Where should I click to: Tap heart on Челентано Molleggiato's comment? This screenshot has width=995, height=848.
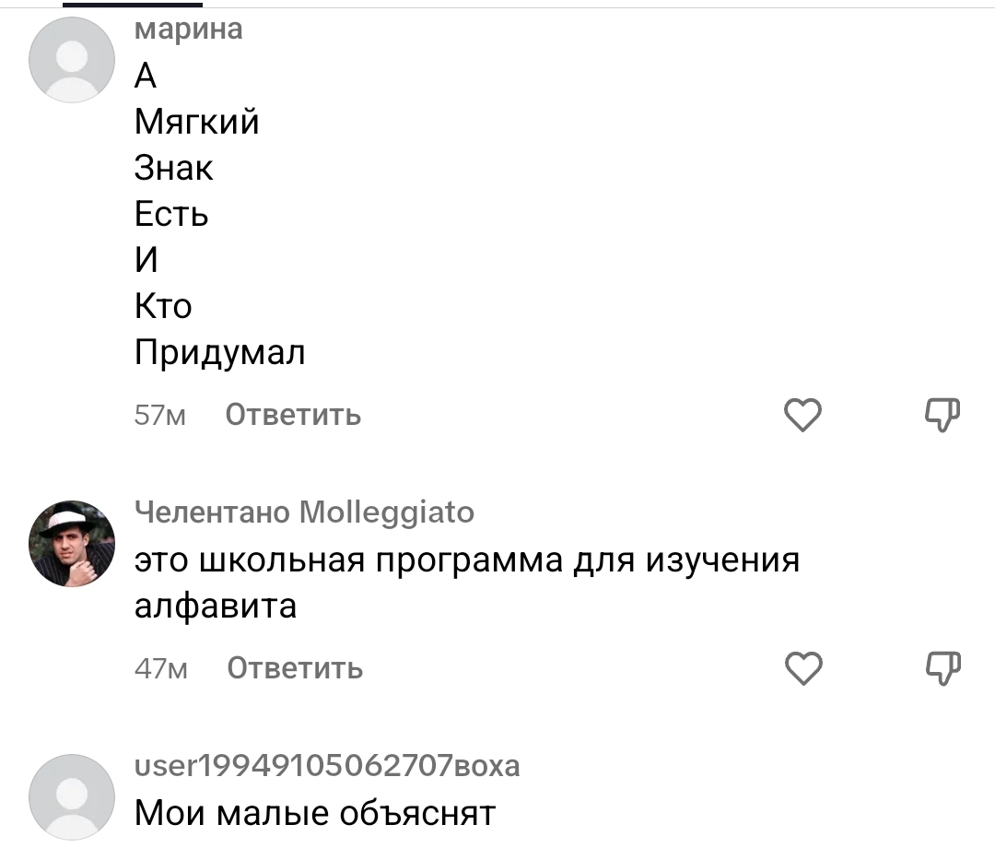pyautogui.click(x=803, y=667)
